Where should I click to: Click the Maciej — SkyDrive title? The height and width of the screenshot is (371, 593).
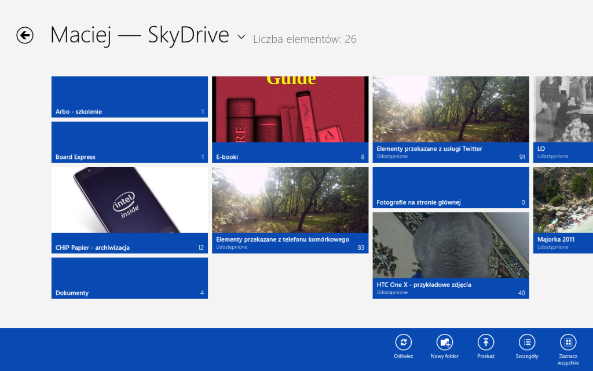[140, 35]
